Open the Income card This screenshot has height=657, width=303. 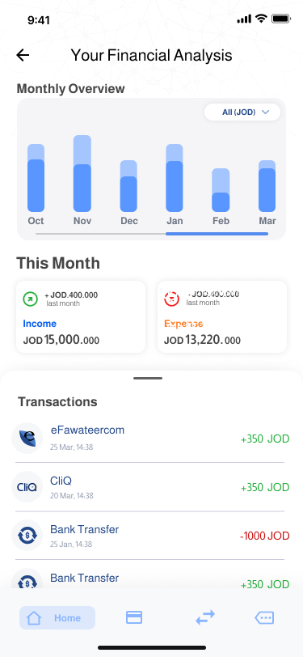tap(81, 317)
